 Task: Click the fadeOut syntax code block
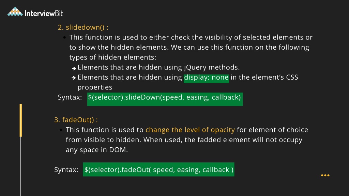(x=158, y=169)
